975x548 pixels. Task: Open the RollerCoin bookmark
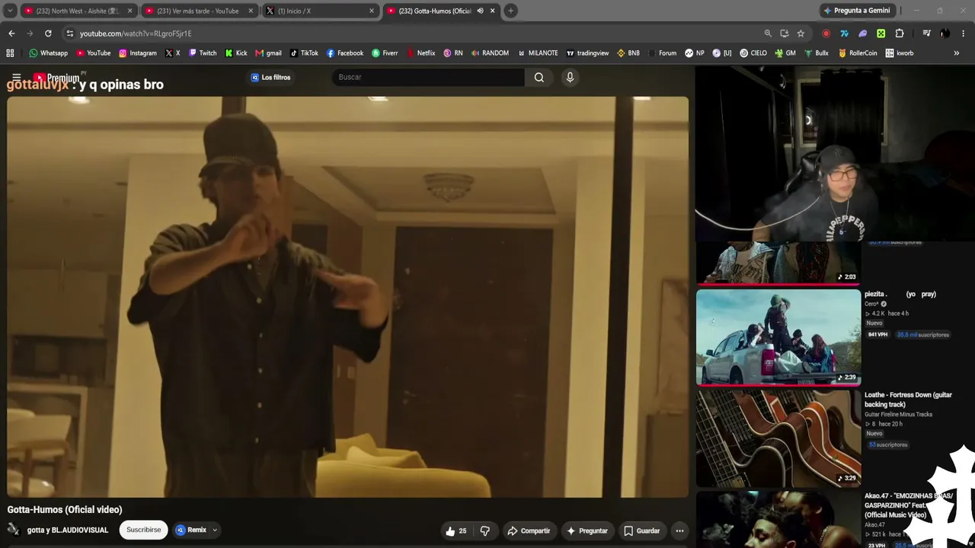[858, 53]
